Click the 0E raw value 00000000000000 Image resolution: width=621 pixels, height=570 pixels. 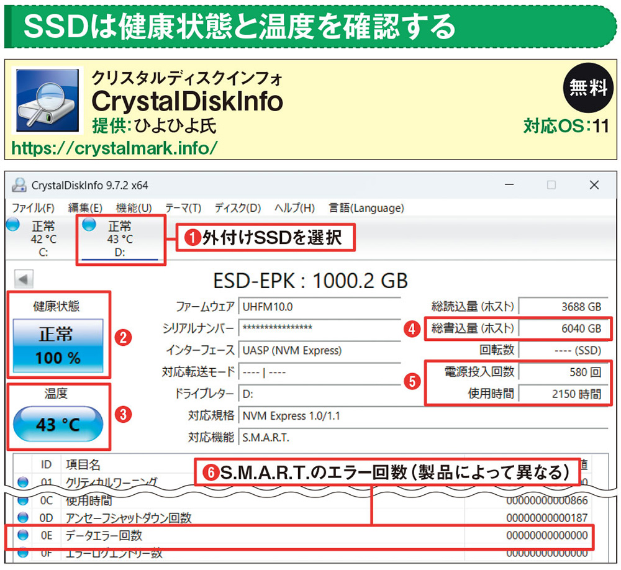coord(547,535)
